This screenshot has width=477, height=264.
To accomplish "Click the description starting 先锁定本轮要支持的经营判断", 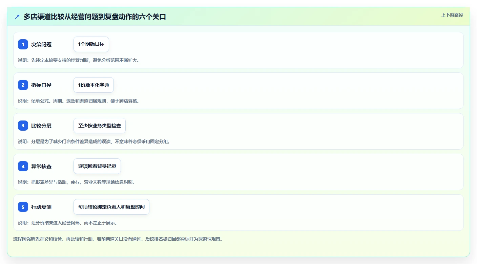I will pos(79,60).
